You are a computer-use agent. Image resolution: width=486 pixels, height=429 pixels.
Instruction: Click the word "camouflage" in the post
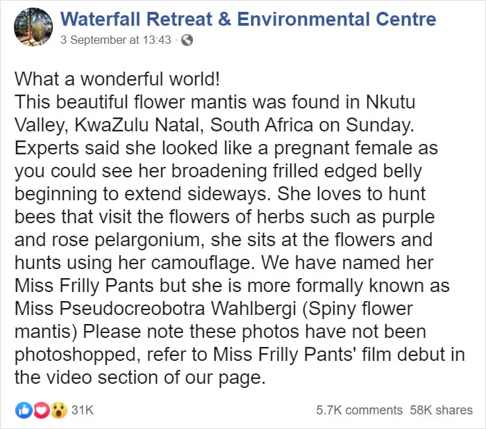pyautogui.click(x=201, y=263)
